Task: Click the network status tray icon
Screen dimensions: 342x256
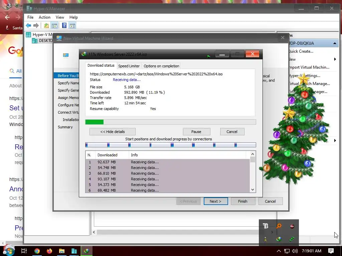Action: coord(287,251)
